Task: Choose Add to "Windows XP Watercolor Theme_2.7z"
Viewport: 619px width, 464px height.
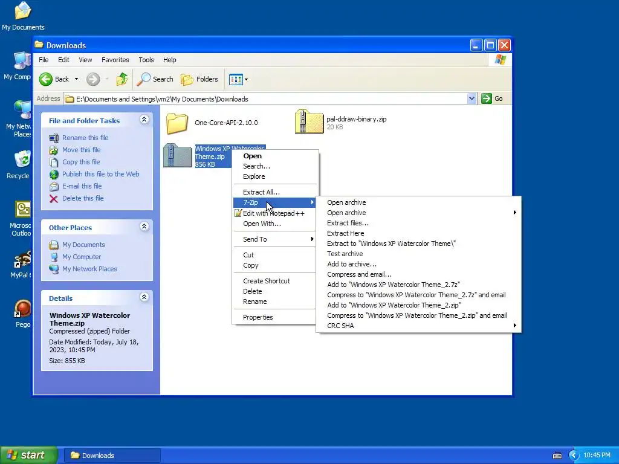Action: point(418,285)
